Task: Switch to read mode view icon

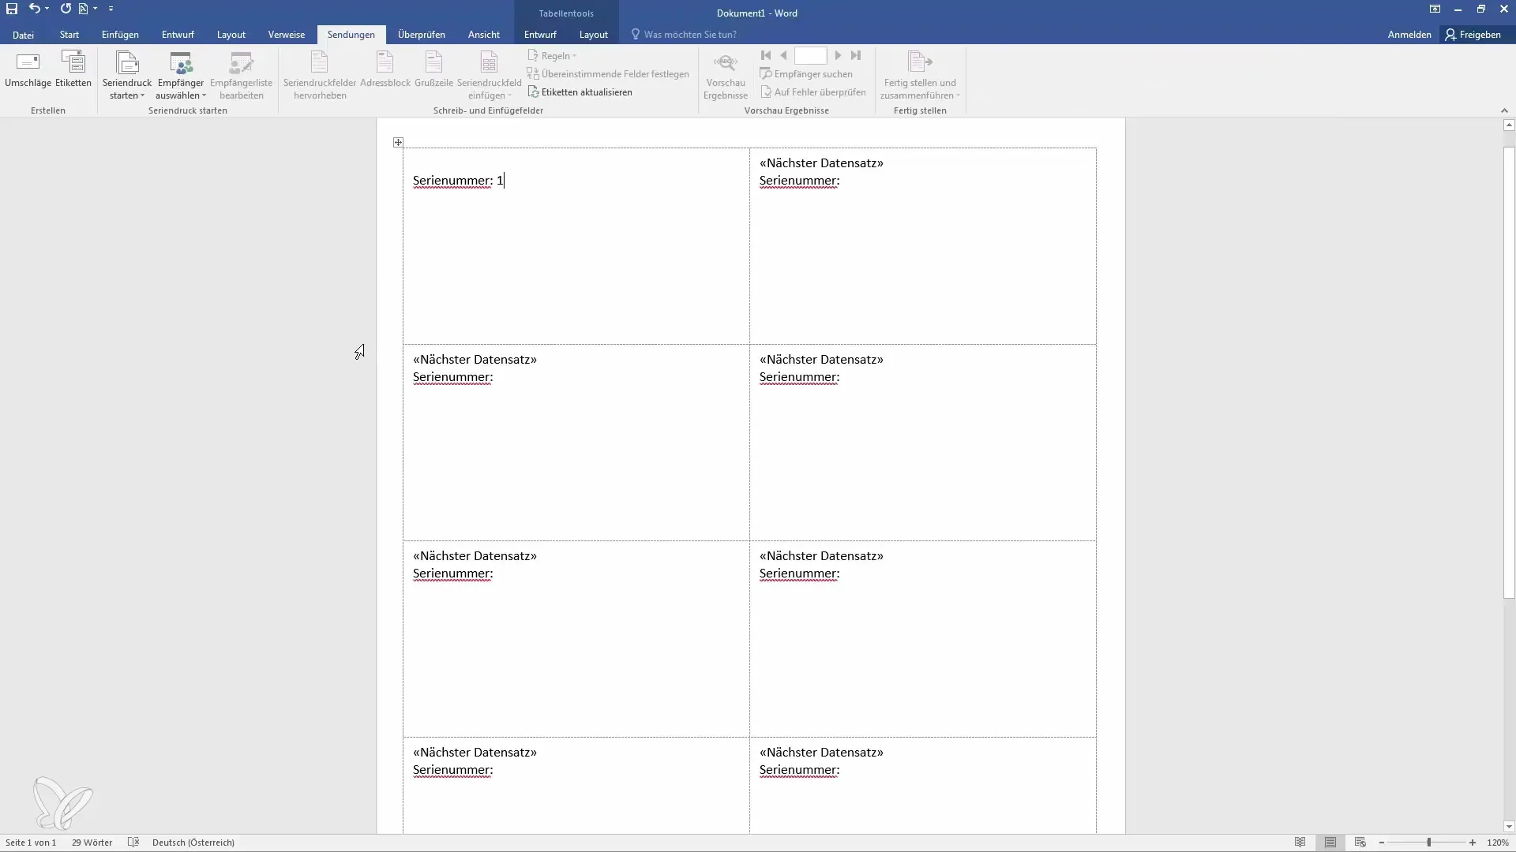Action: (x=1300, y=843)
